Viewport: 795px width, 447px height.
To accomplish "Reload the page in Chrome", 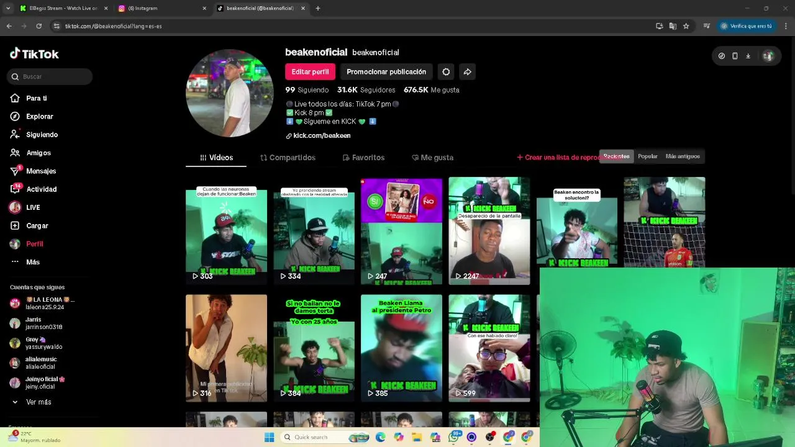I will (39, 26).
